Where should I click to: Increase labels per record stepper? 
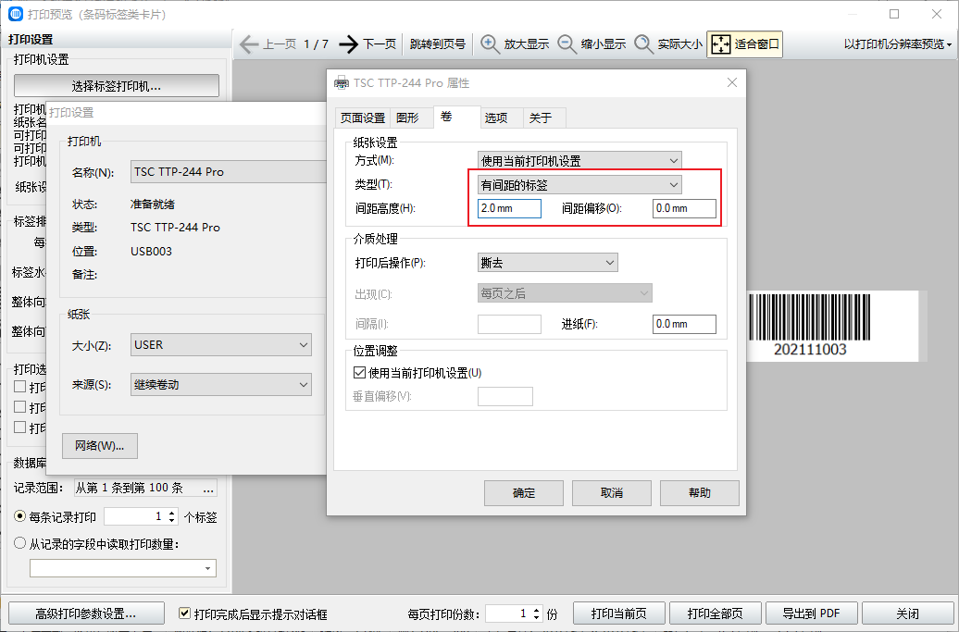[x=172, y=513]
